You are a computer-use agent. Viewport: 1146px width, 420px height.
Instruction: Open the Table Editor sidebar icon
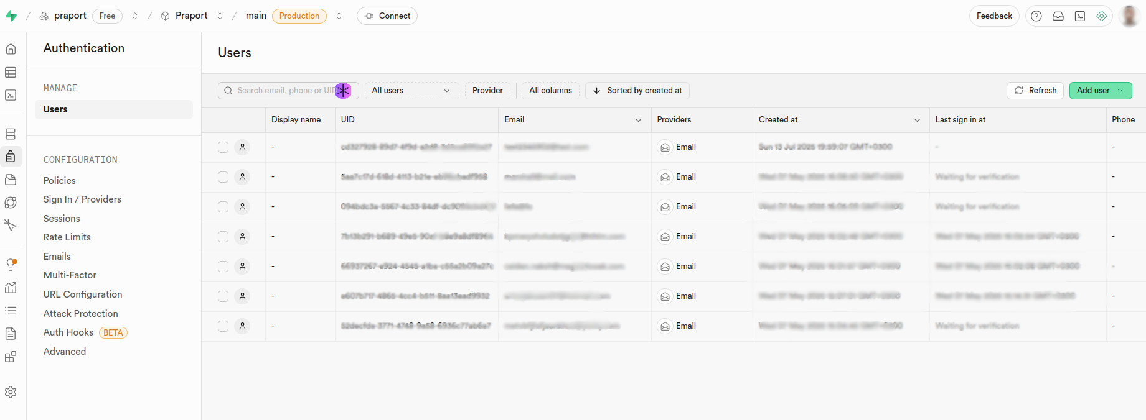point(11,73)
